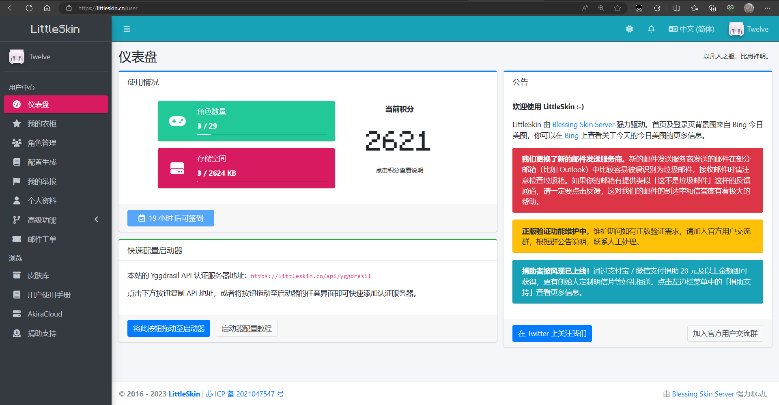This screenshot has height=405, width=779.
Task: Refresh the page in browser toolbar
Action: (x=29, y=8)
